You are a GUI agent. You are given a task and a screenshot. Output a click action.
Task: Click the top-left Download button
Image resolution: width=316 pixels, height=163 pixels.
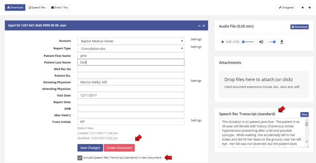click(x=15, y=7)
